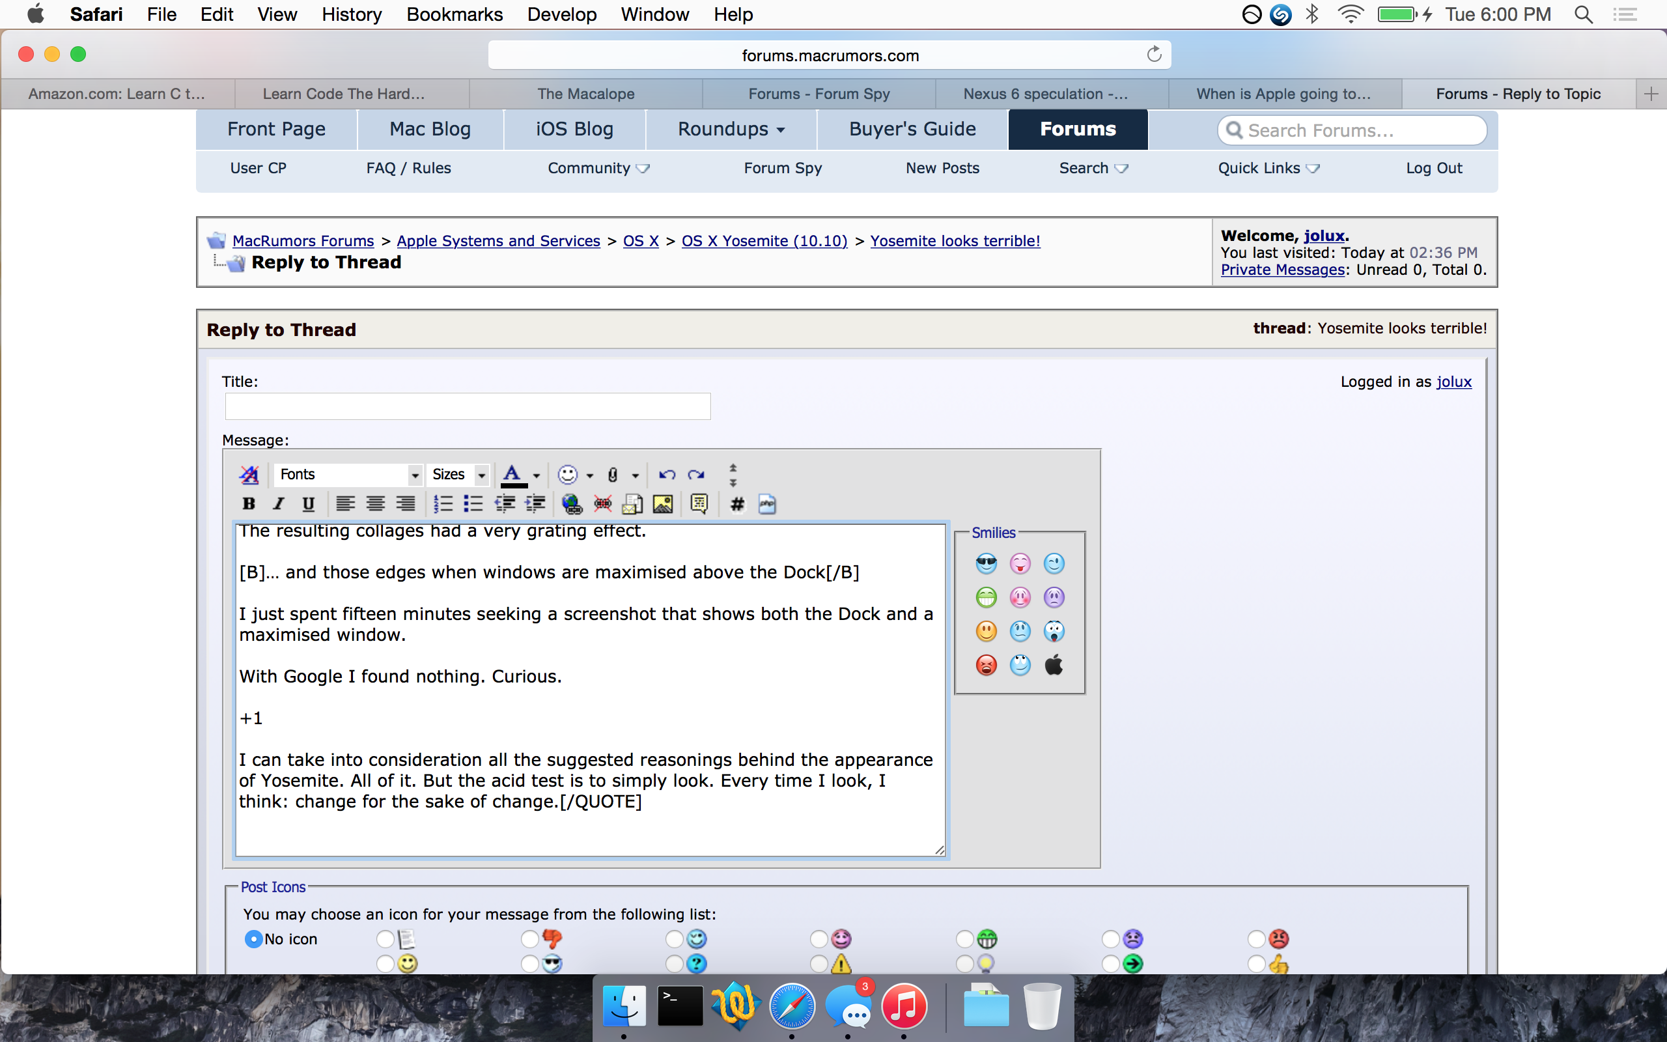
Task: Wrap selection in Quote tags icon
Action: point(699,504)
